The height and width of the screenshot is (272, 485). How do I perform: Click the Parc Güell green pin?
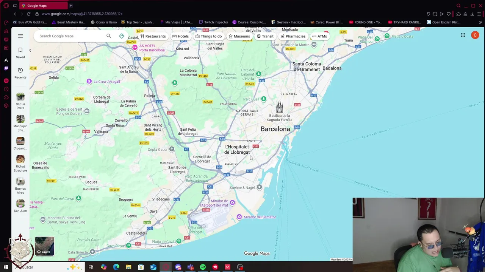tap(264, 99)
